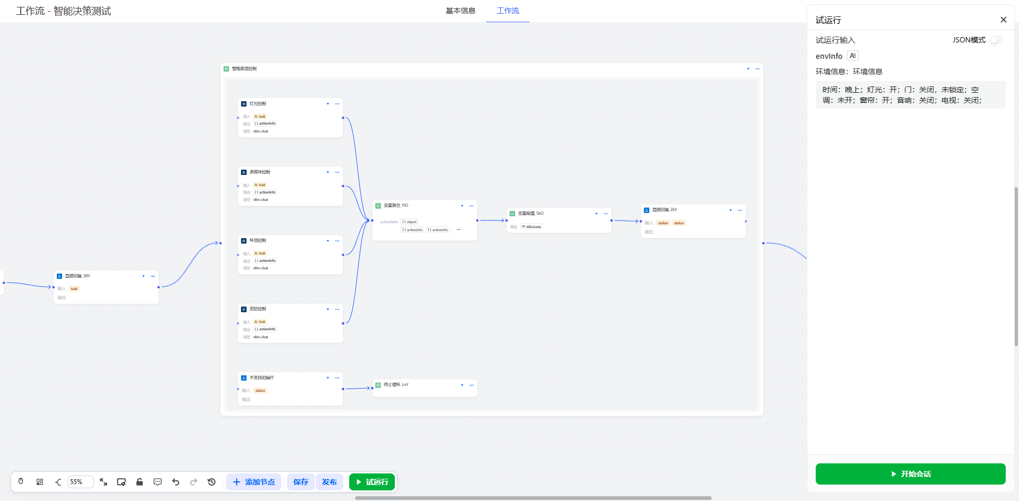The image size is (1019, 501).
Task: Click the fit-to-screen expand arrows icon
Action: 103,482
